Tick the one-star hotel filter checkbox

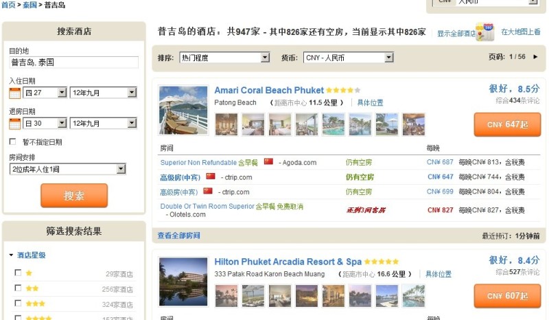click(x=18, y=273)
